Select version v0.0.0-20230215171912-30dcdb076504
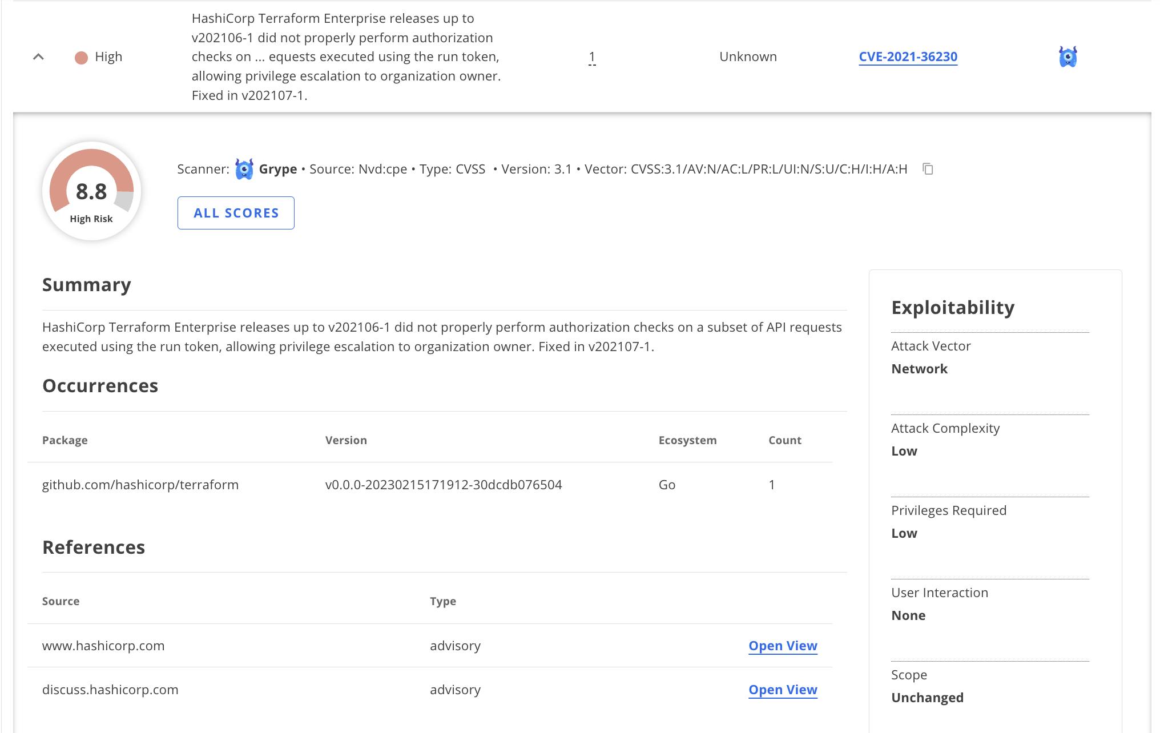 [x=444, y=485]
